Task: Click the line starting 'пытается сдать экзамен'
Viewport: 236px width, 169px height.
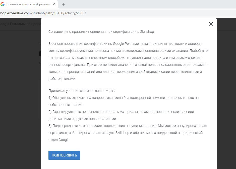Action: (125, 58)
